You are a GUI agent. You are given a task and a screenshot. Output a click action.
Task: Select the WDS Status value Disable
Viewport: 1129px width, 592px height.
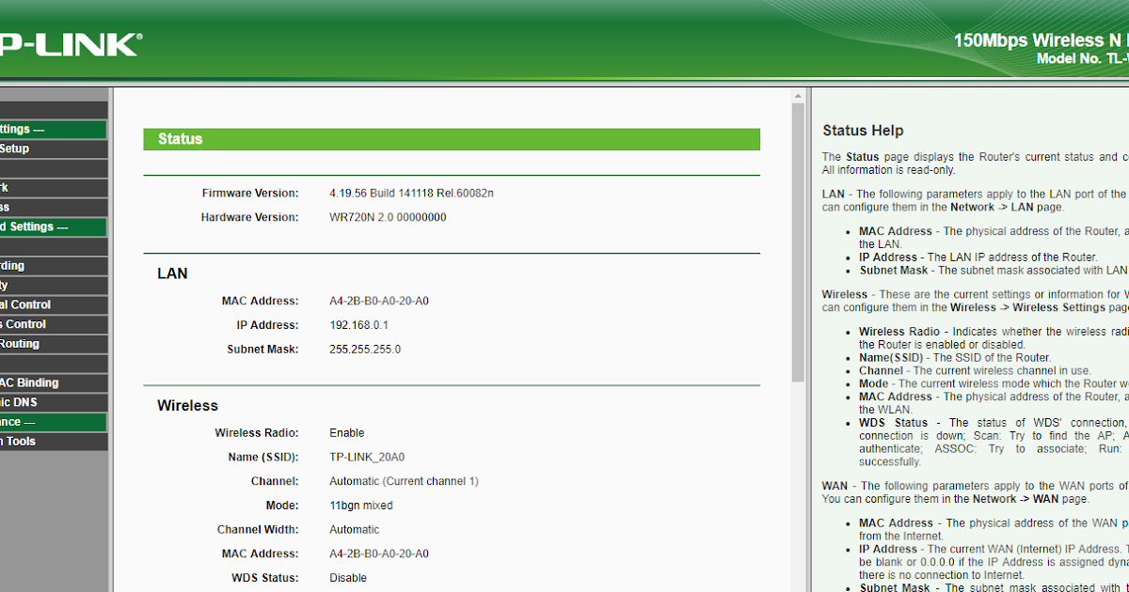[x=348, y=578]
